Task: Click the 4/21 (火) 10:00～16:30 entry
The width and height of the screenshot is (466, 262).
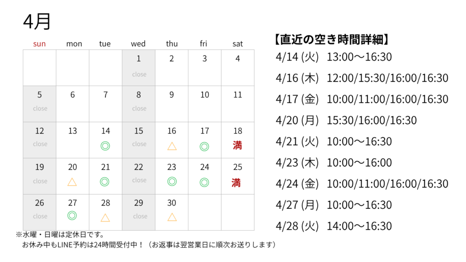Action: coord(334,141)
